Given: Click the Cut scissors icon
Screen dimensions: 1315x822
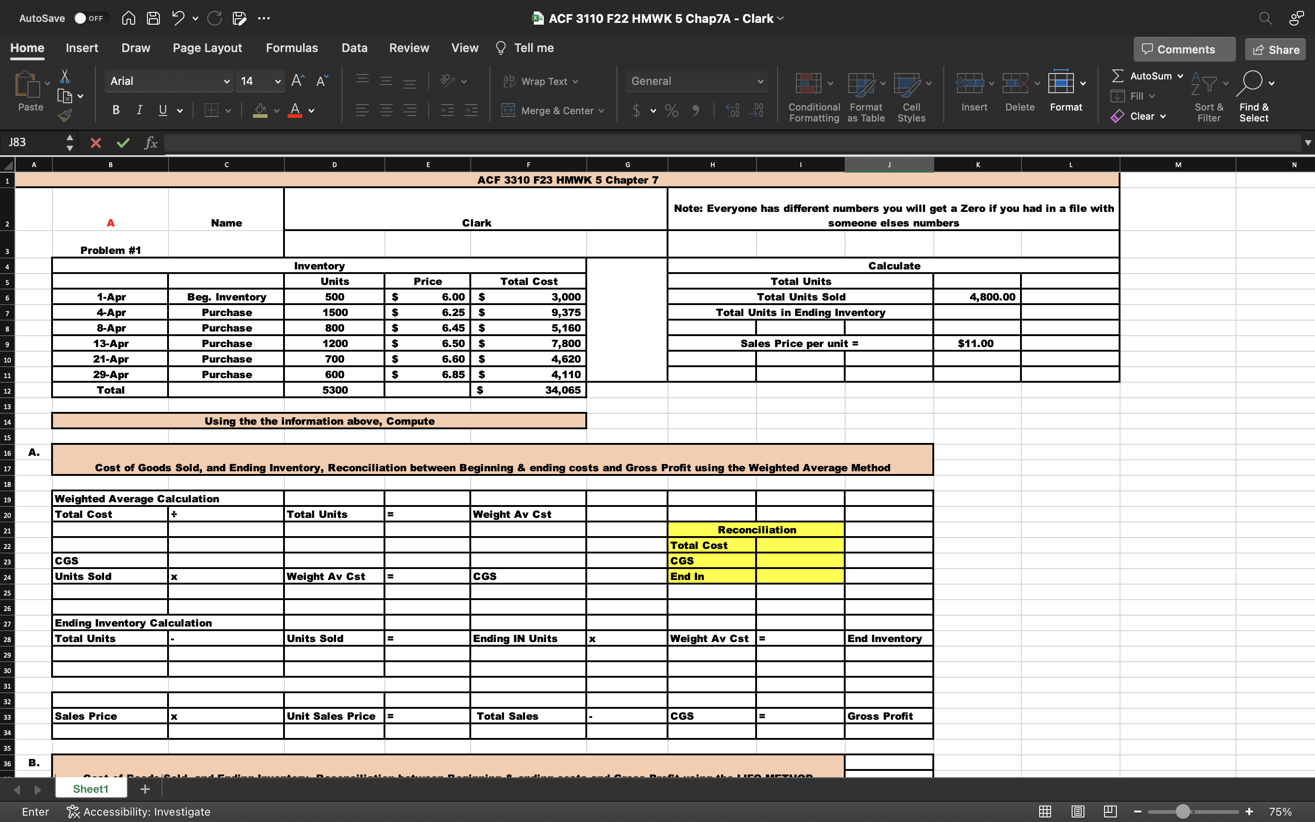Looking at the screenshot, I should (x=65, y=76).
